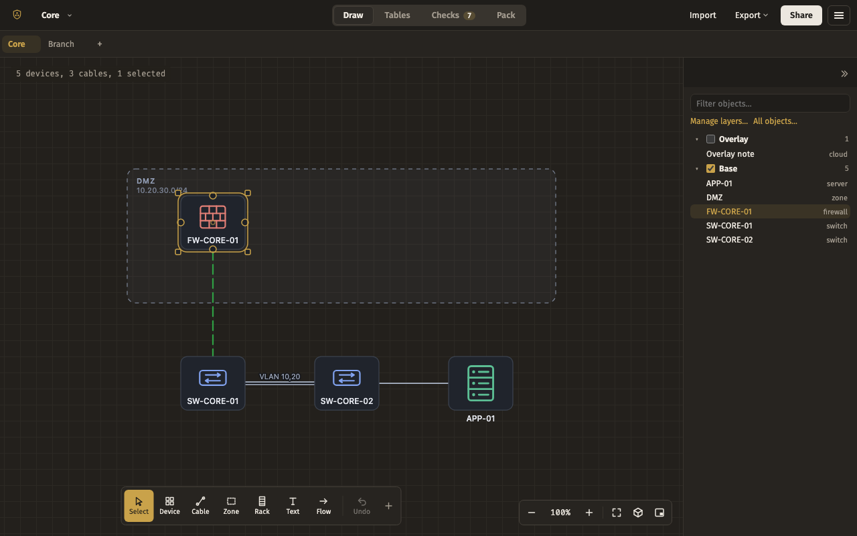Collapse the Base layer group
The image size is (857, 536).
point(697,169)
